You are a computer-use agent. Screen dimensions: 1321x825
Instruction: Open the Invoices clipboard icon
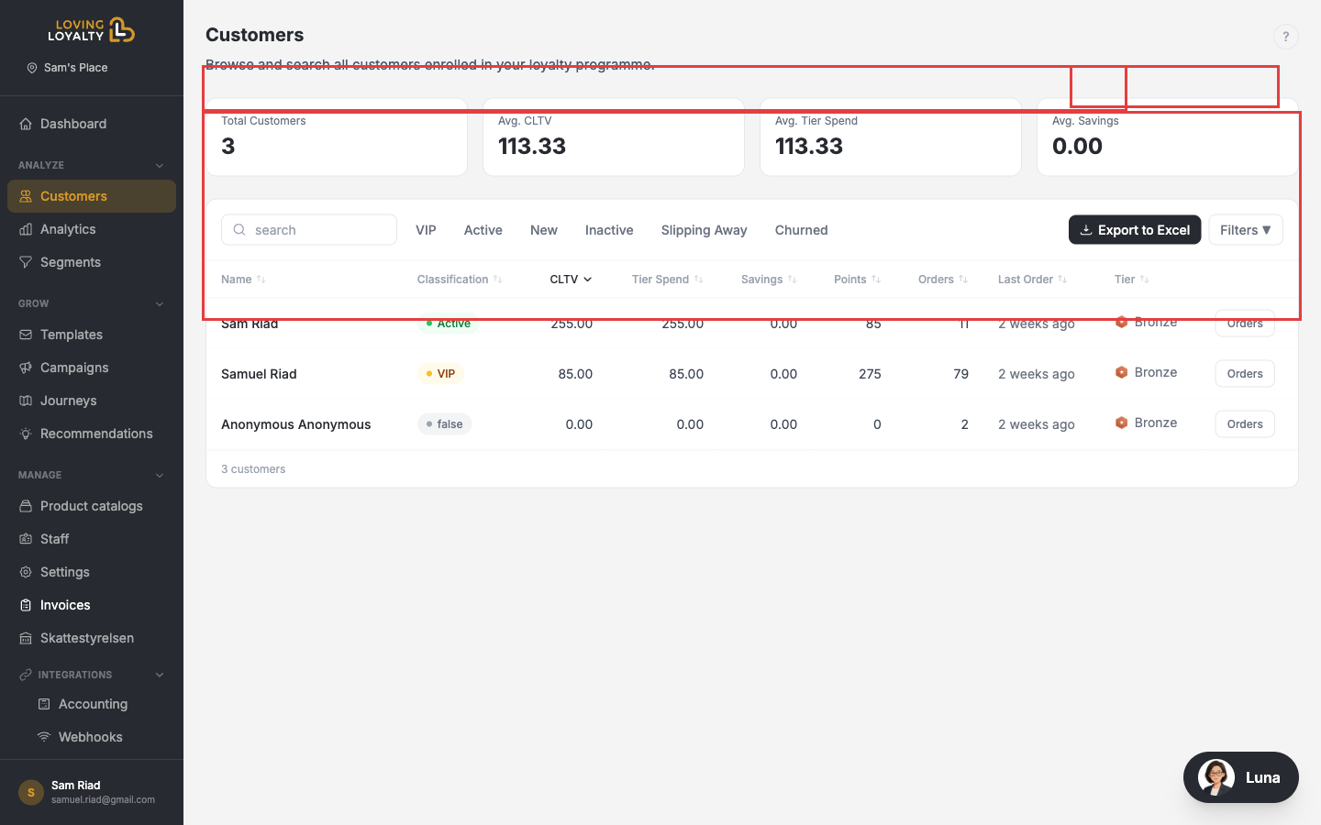coord(26,605)
